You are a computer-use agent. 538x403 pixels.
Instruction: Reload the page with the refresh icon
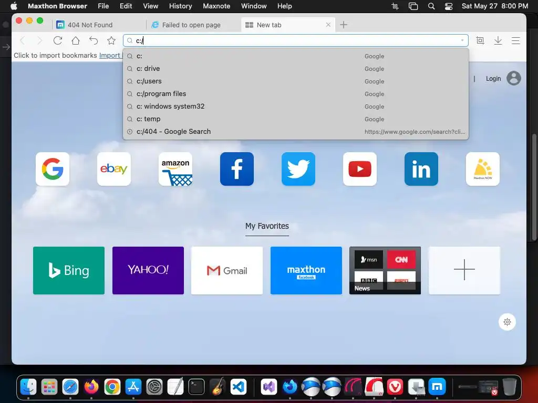tap(58, 40)
